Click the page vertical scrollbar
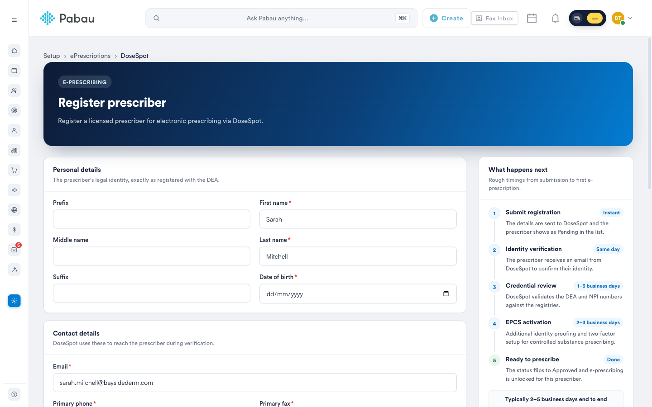Viewport: 652px width, 407px height. coord(650,113)
